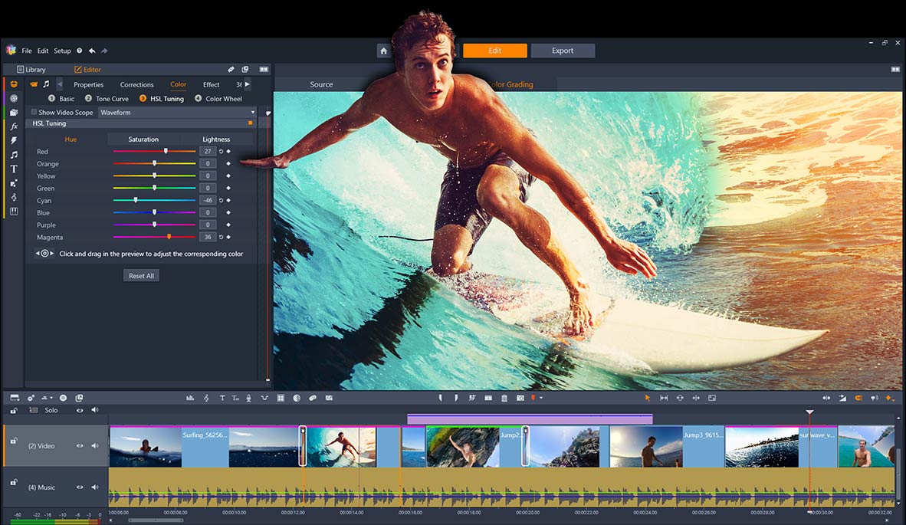906x525 pixels.
Task: Click the Export button
Action: [563, 51]
